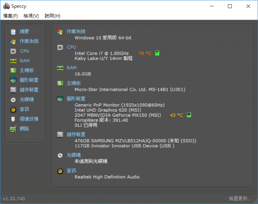Click the NVIDIA GeForce MX150 line
258x204 pixels.
pyautogui.click(x=118, y=115)
